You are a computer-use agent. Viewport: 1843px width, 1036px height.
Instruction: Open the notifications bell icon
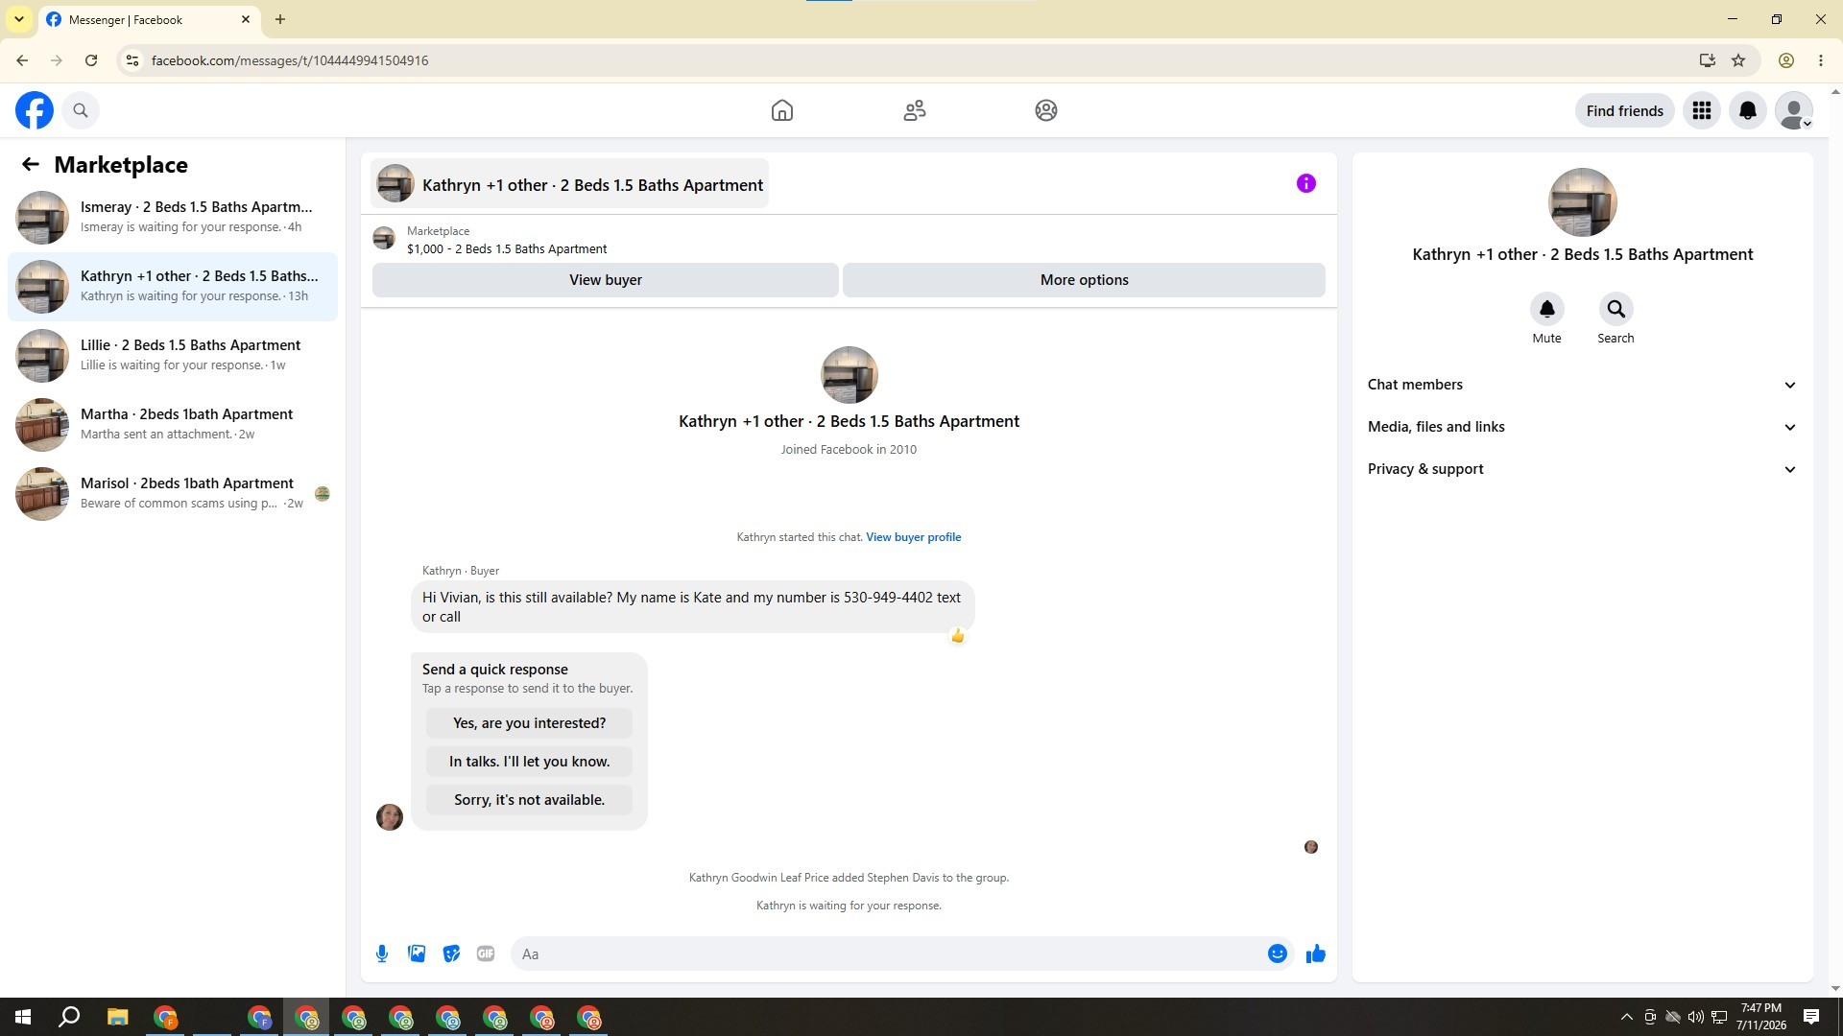click(x=1748, y=110)
